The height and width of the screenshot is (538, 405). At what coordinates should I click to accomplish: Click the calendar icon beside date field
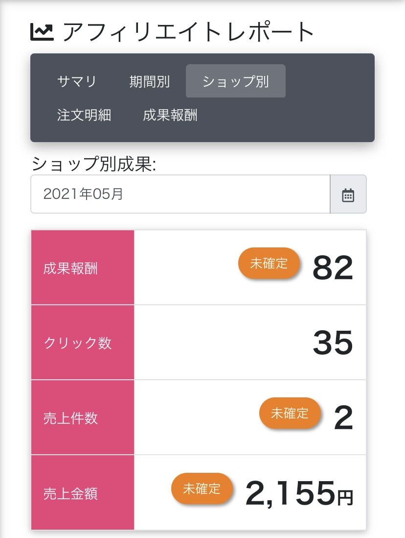pos(348,195)
